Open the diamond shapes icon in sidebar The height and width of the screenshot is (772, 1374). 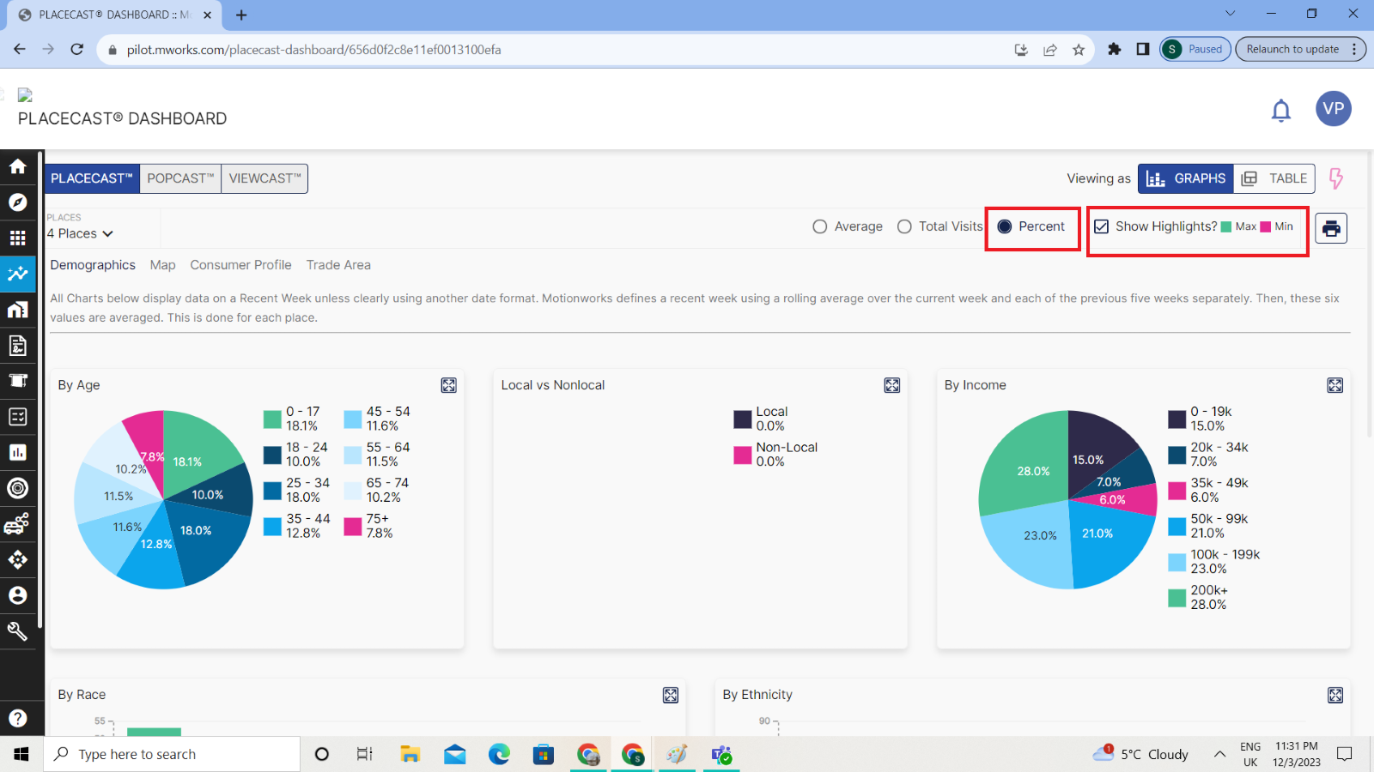point(18,560)
